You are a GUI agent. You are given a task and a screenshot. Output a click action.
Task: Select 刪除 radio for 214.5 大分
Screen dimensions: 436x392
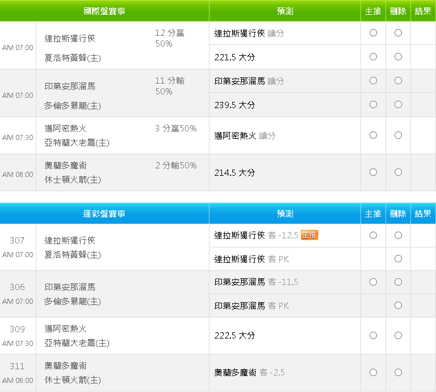pyautogui.click(x=398, y=172)
